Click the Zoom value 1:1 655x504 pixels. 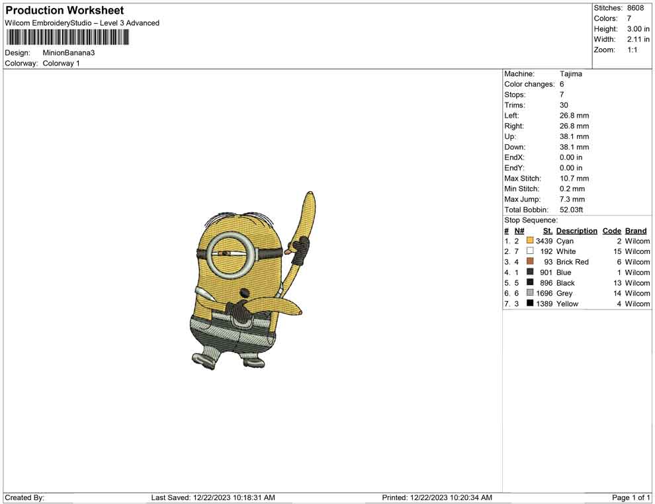(x=633, y=50)
